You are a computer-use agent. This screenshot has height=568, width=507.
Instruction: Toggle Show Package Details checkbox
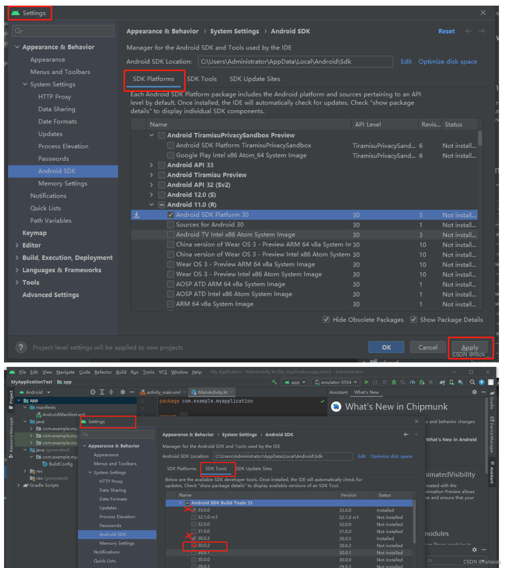pyautogui.click(x=413, y=319)
